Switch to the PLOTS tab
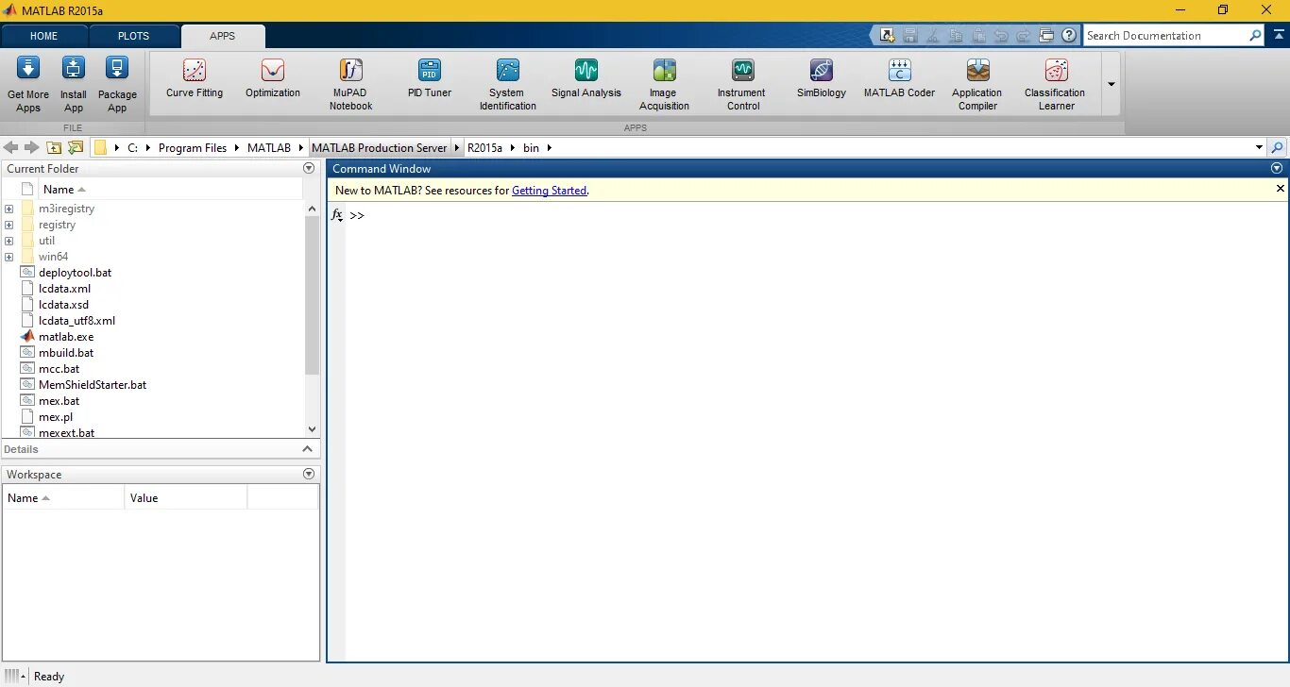Viewport: 1290px width, 687px height. pos(133,36)
